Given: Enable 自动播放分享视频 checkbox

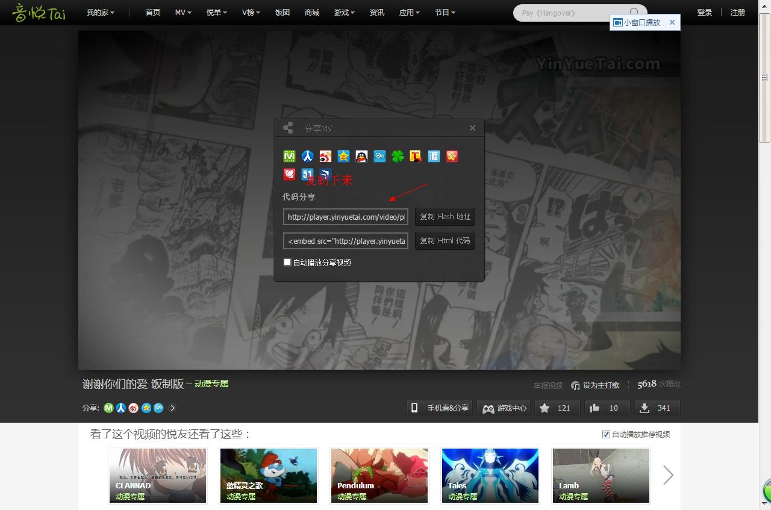Looking at the screenshot, I should 287,262.
